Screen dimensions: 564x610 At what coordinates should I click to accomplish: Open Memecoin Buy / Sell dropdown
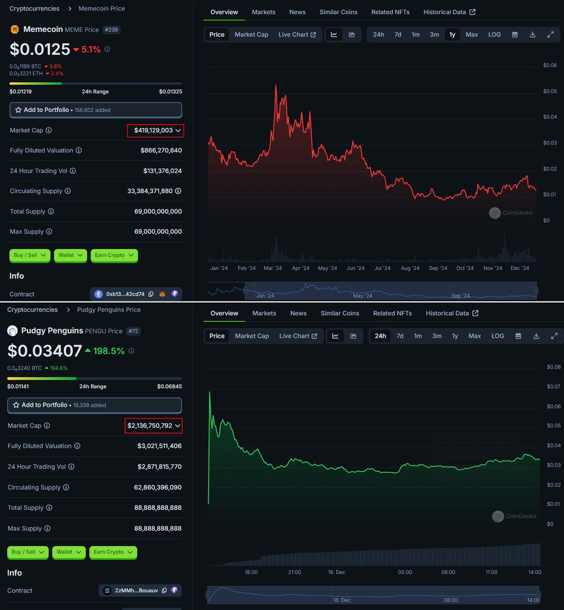pyautogui.click(x=29, y=255)
